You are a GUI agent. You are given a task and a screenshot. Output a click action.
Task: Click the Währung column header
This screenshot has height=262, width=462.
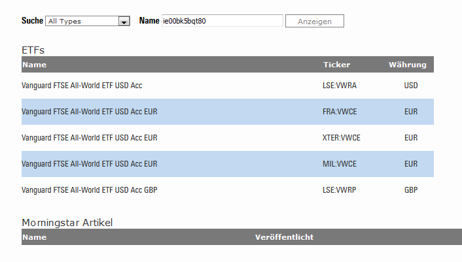pos(407,65)
